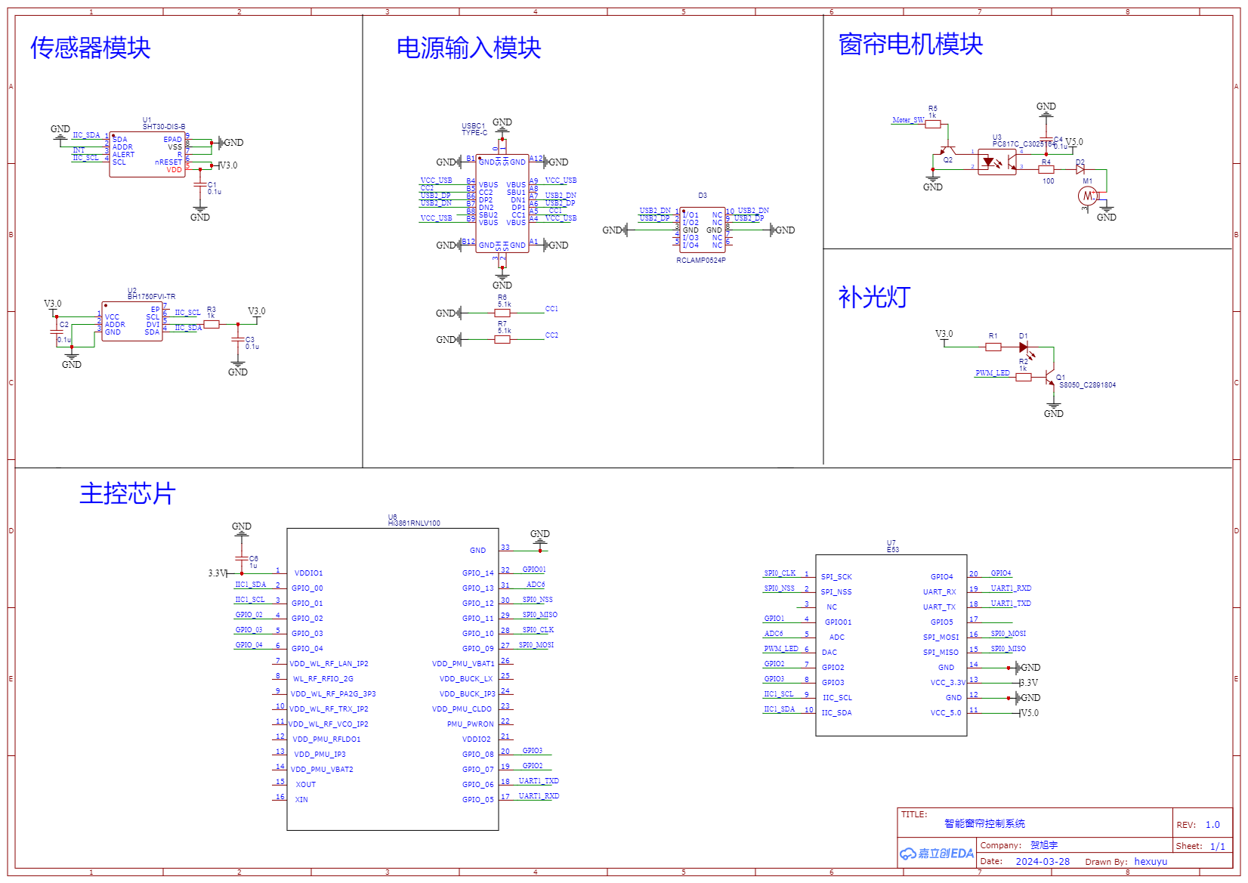Click diode D2 beside the motor
Image resolution: width=1248 pixels, height=883 pixels.
(1080, 169)
